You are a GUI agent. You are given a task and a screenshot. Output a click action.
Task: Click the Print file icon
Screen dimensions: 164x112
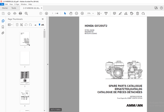pos(20,13)
